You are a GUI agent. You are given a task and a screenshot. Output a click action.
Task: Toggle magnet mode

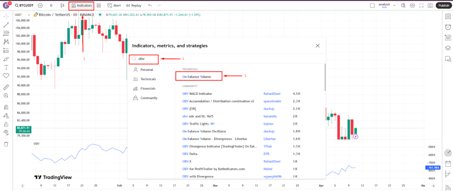click(x=6, y=107)
